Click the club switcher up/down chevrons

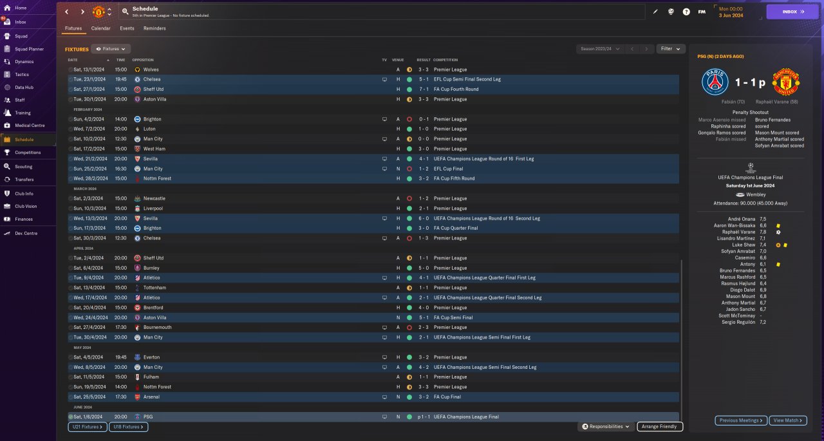coord(109,12)
